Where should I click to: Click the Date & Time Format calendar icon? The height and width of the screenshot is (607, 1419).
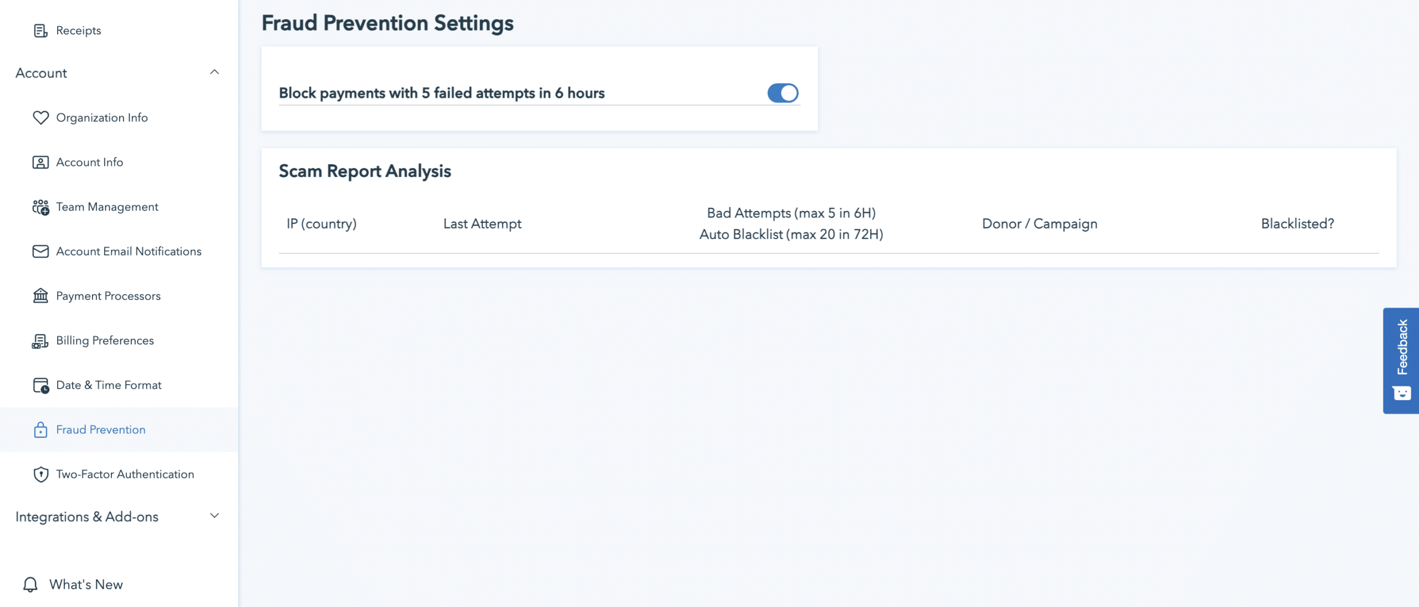pyautogui.click(x=40, y=385)
